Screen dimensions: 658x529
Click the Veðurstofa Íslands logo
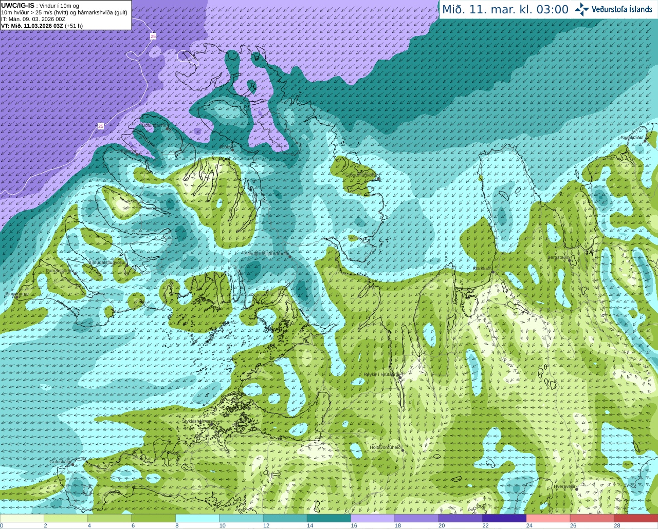click(x=613, y=9)
